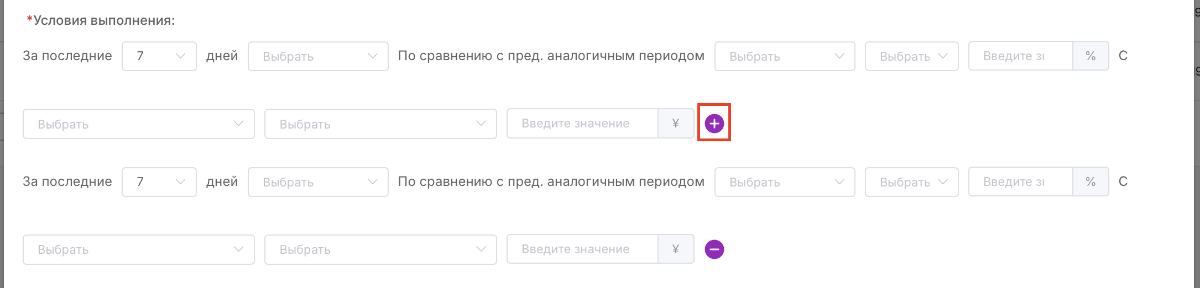The image size is (1200, 288).
Task: Open the wide left dropdown next to the minus button
Action: (x=139, y=250)
